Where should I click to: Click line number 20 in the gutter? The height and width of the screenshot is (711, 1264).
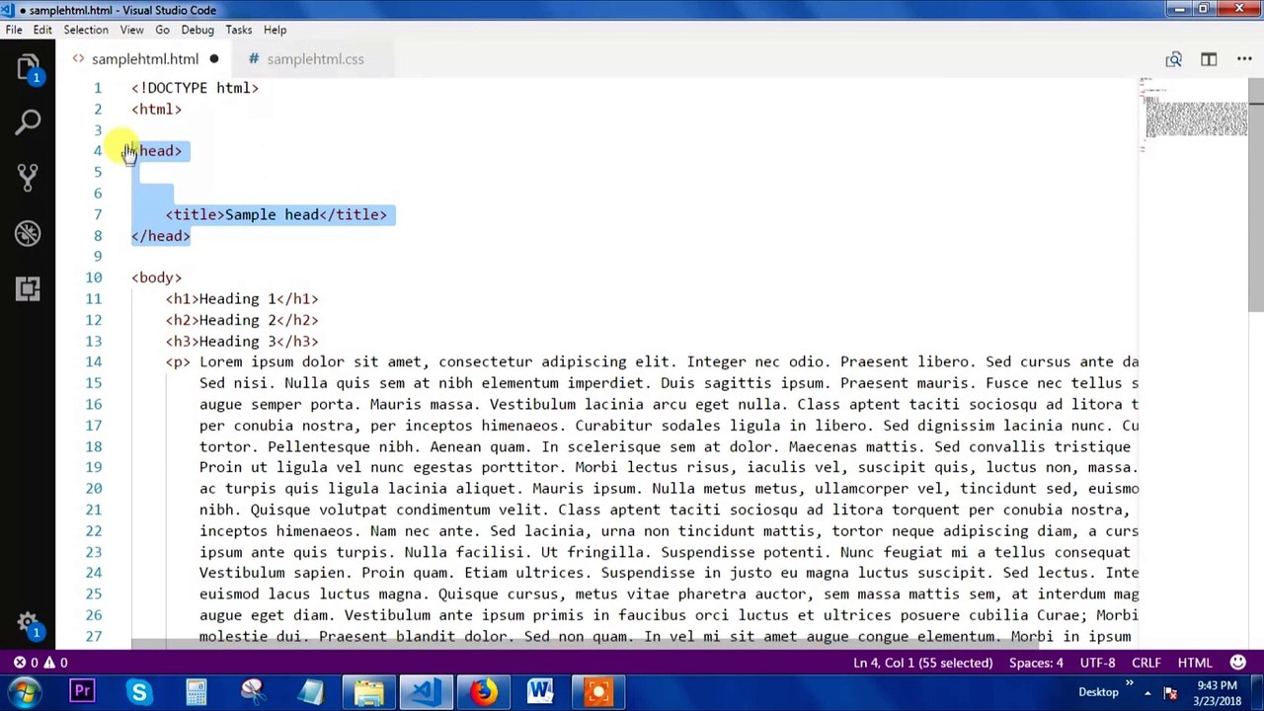(93, 489)
